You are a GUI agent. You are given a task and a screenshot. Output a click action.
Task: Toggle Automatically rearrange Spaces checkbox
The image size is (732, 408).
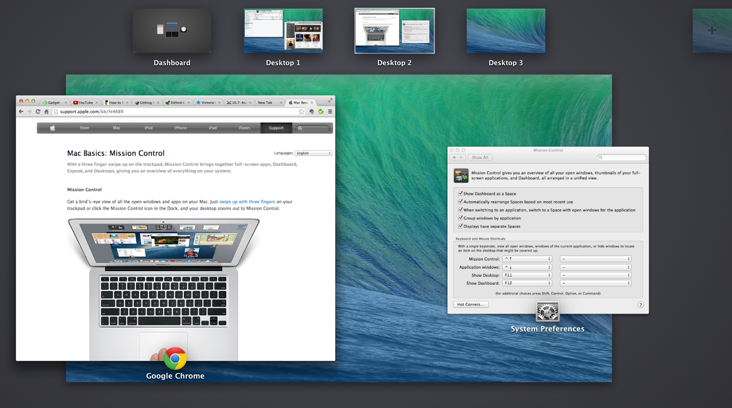click(x=460, y=201)
